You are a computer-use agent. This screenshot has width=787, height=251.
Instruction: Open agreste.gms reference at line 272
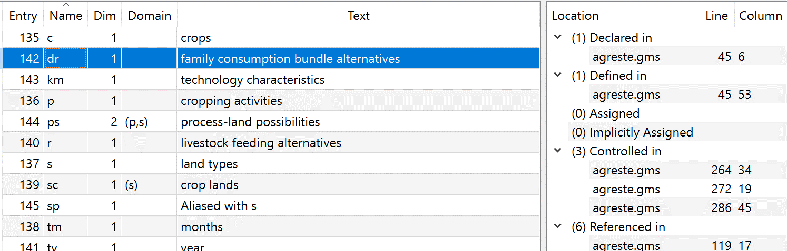point(626,189)
